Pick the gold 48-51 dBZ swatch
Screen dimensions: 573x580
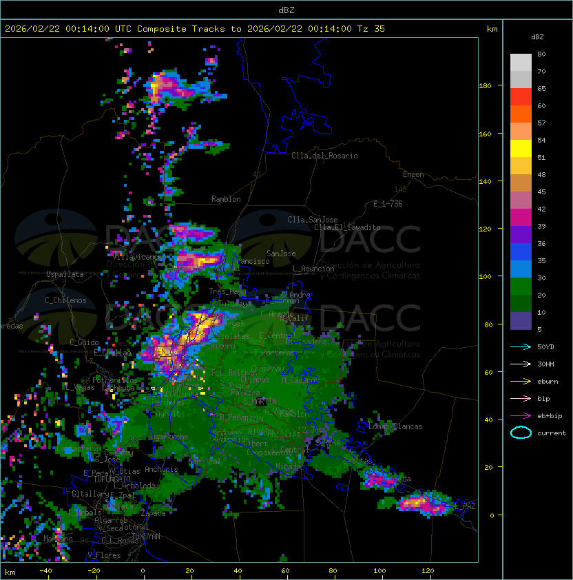[x=521, y=166]
